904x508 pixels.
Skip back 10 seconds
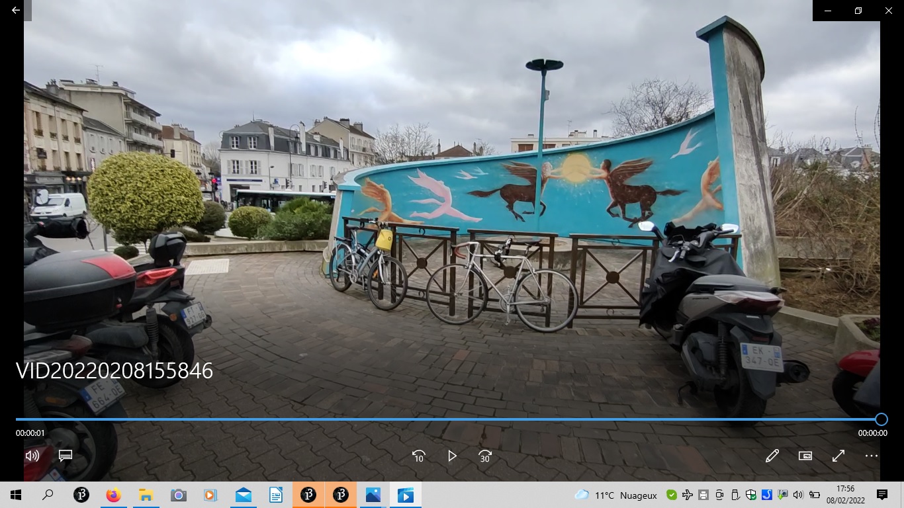418,456
